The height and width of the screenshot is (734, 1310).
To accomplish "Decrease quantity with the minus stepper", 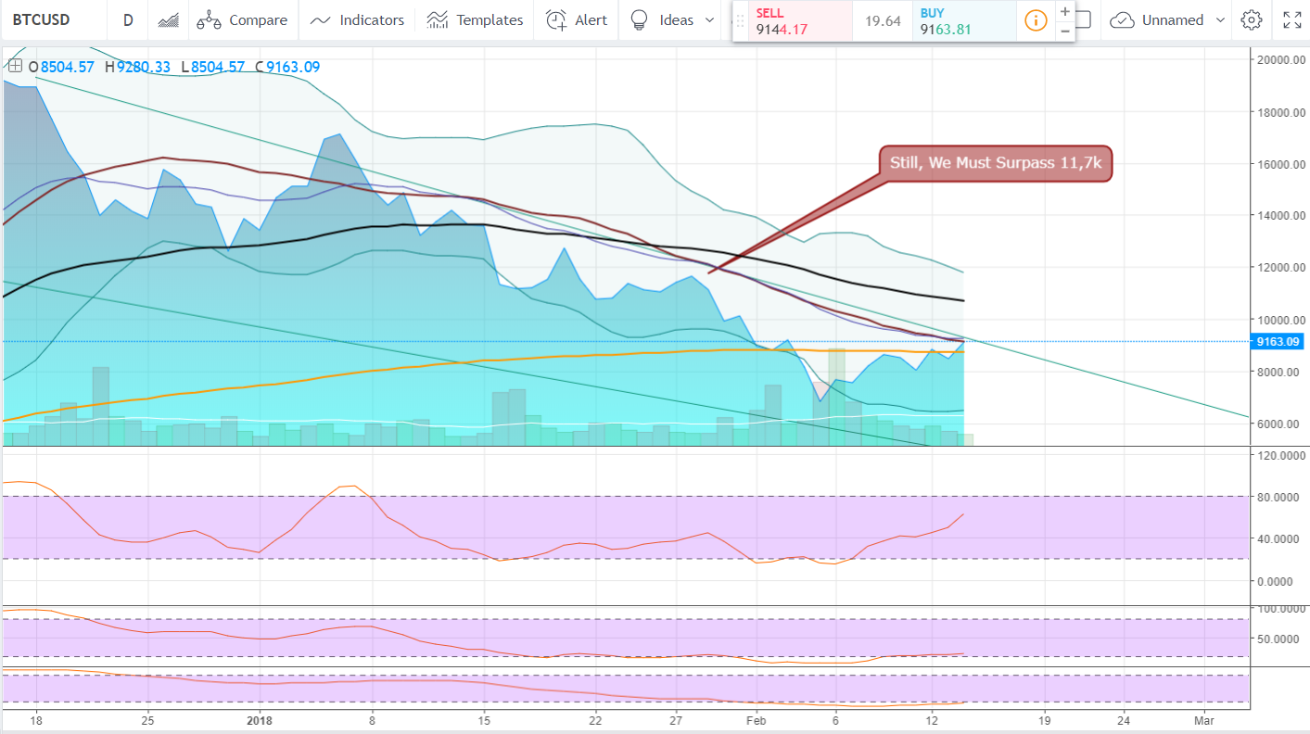I will (x=1065, y=31).
